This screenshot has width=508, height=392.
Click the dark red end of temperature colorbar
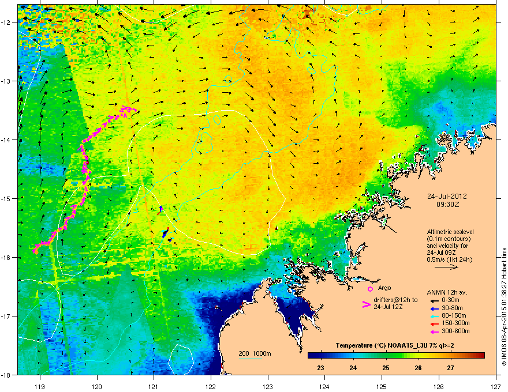point(482,356)
